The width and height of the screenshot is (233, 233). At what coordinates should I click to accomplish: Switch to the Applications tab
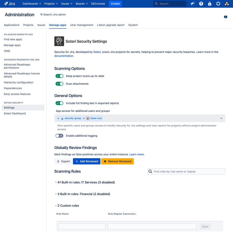click(x=12, y=25)
